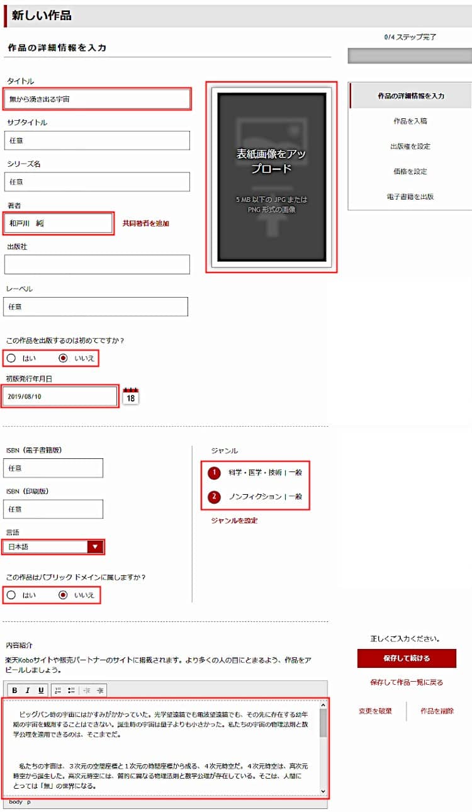Image resolution: width=472 pixels, height=812 pixels.
Task: Click the 共同著者を追加 link
Action: click(x=146, y=223)
